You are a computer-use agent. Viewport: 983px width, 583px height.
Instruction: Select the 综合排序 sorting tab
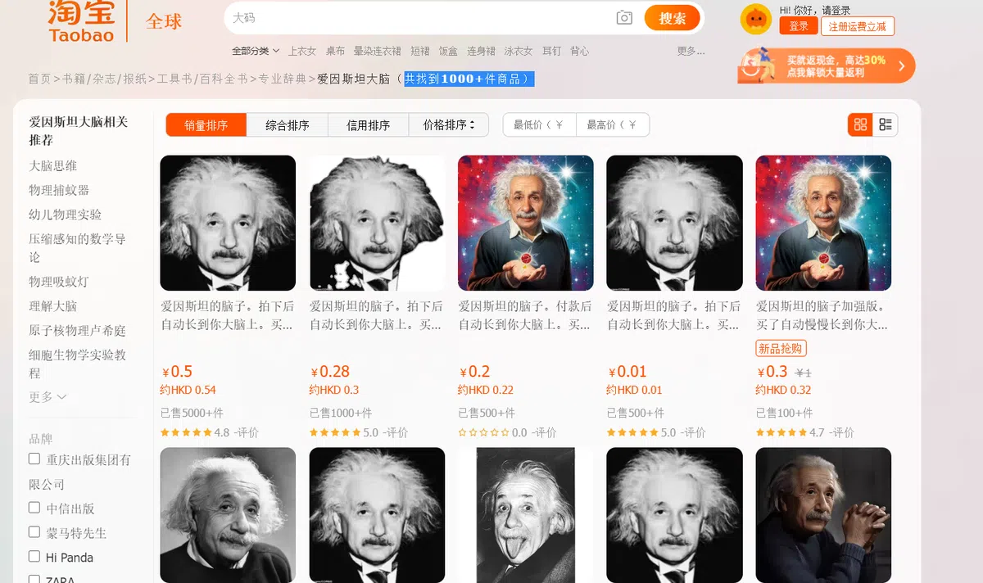pyautogui.click(x=287, y=125)
